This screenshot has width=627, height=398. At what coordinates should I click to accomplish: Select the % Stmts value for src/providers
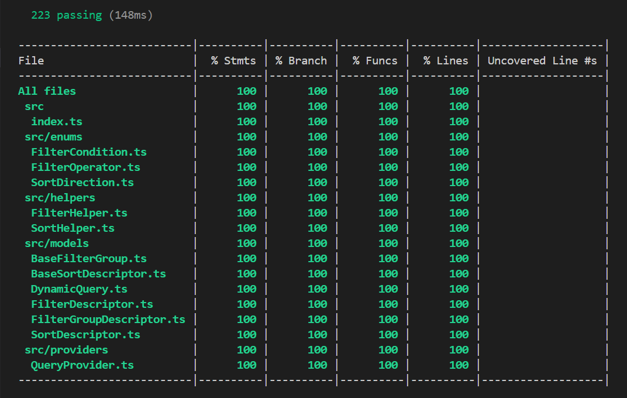[x=247, y=349]
